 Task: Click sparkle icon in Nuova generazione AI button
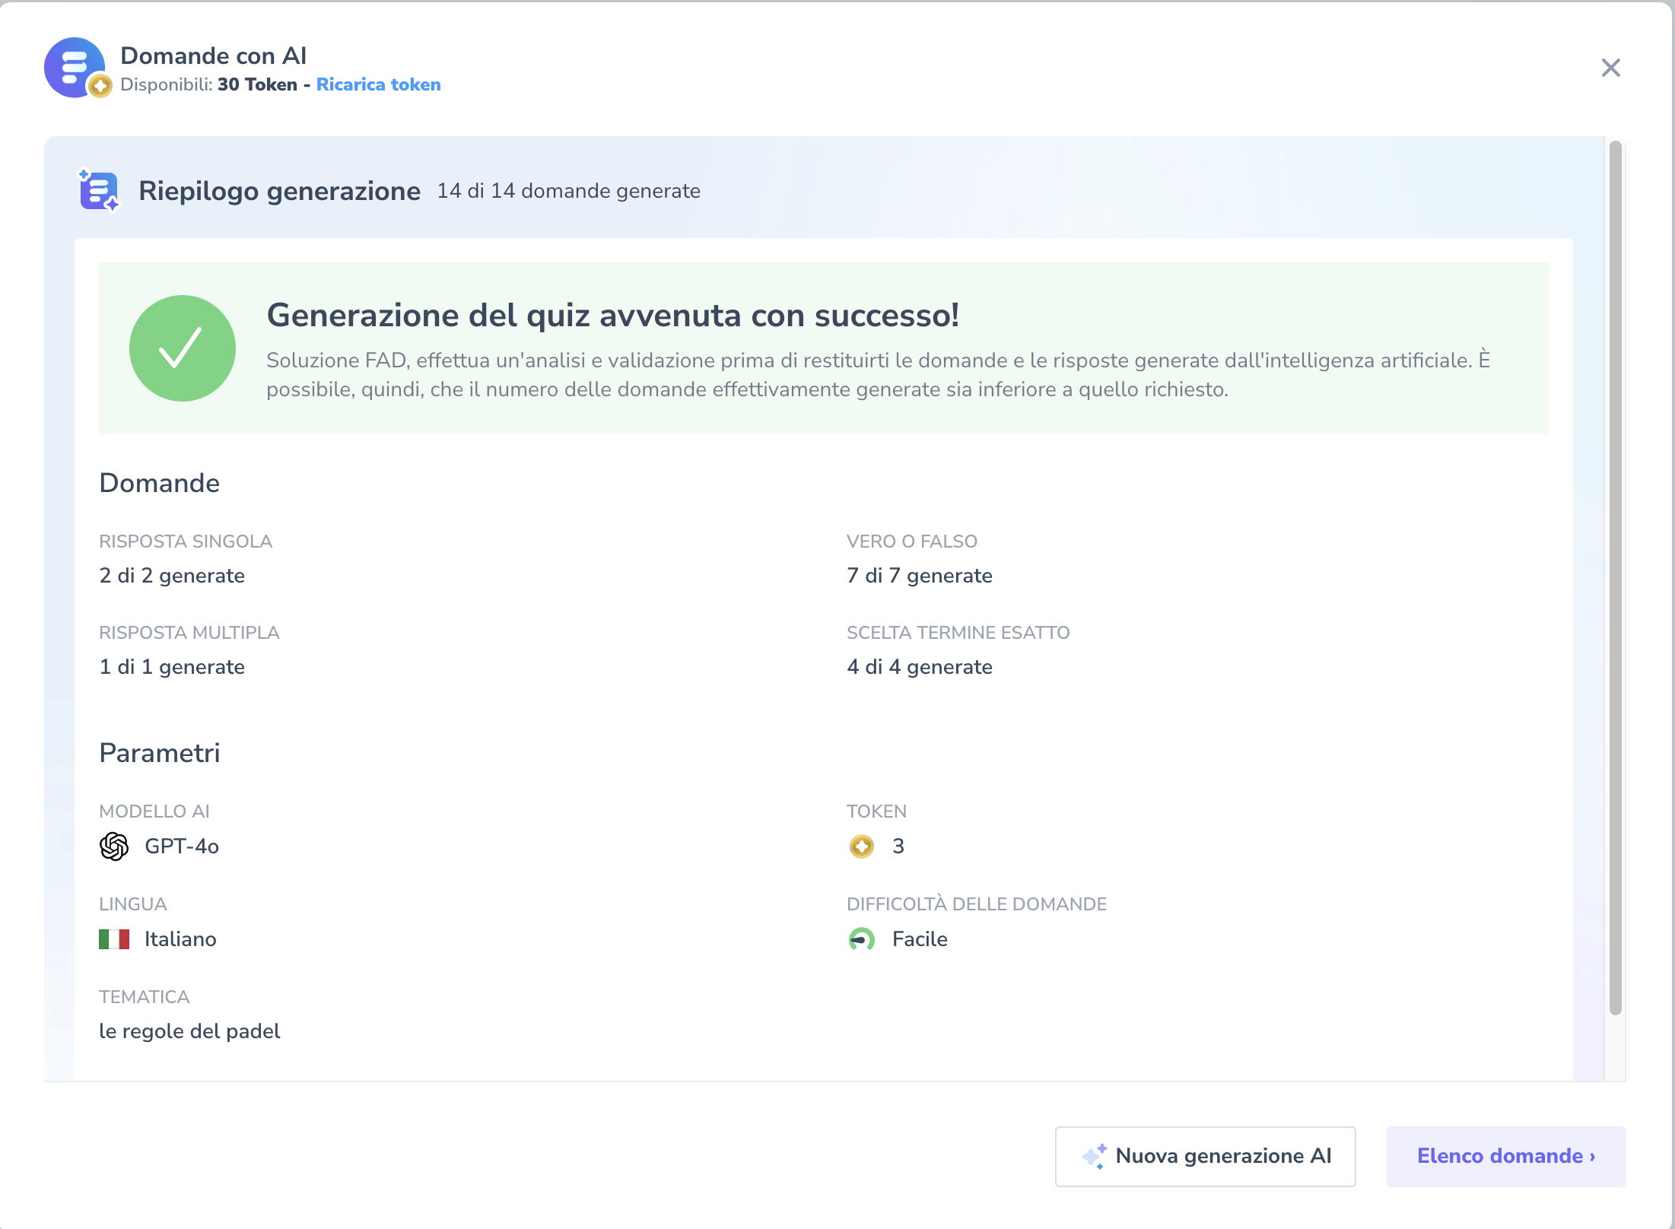point(1095,1156)
